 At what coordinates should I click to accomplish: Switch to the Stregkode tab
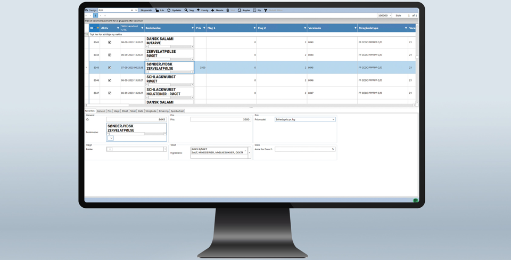(151, 111)
